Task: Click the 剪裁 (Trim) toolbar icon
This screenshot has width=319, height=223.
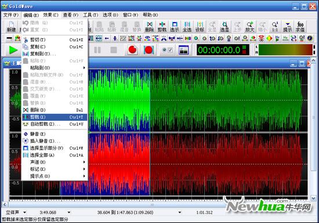Action: tap(162, 27)
